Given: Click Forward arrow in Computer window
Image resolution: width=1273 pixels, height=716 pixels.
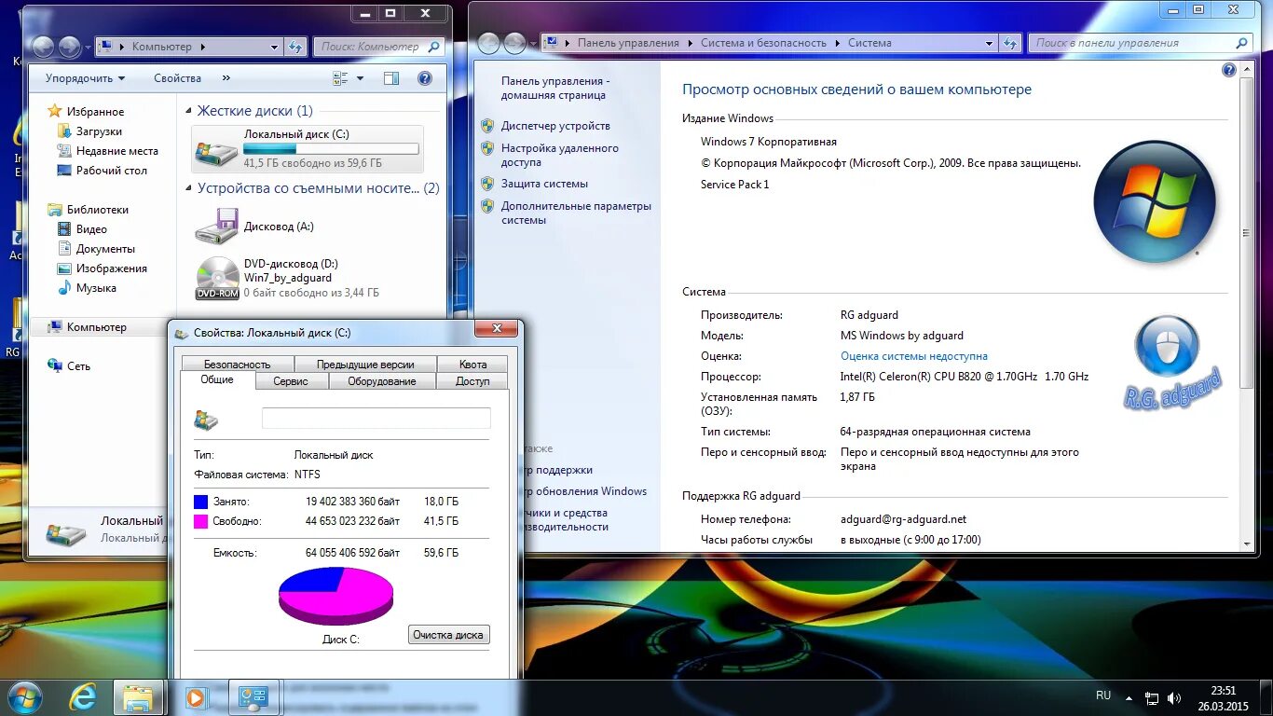Looking at the screenshot, I should (70, 47).
